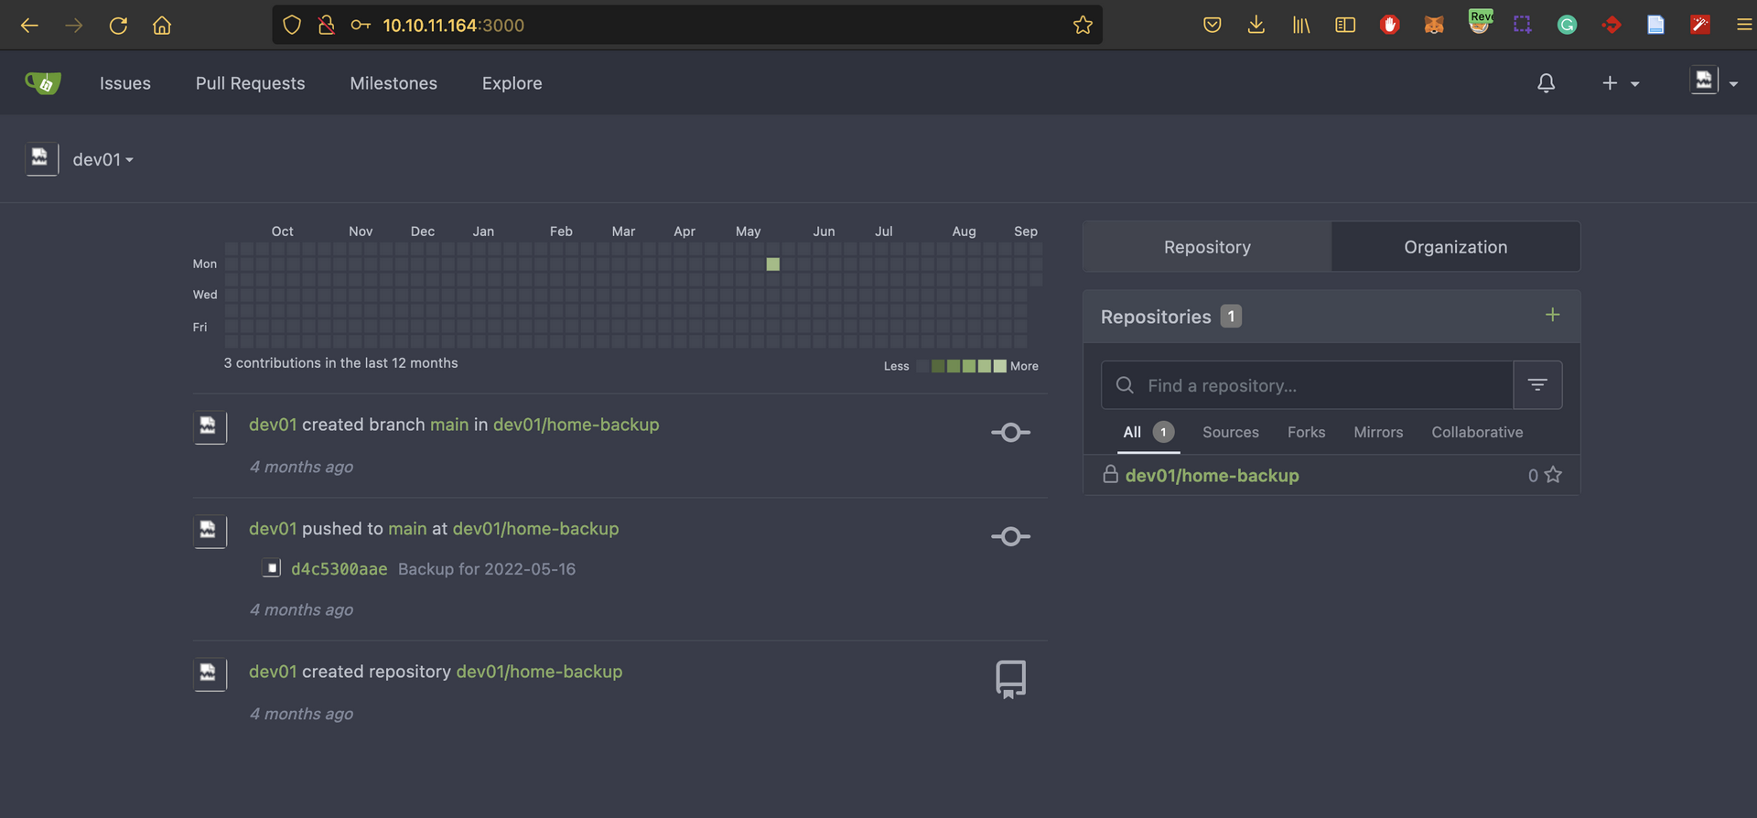
Task: Open the repository filter options button
Action: point(1537,385)
